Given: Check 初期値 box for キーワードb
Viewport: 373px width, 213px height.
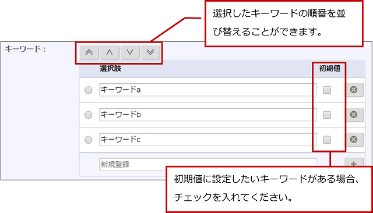Looking at the screenshot, I should (327, 115).
